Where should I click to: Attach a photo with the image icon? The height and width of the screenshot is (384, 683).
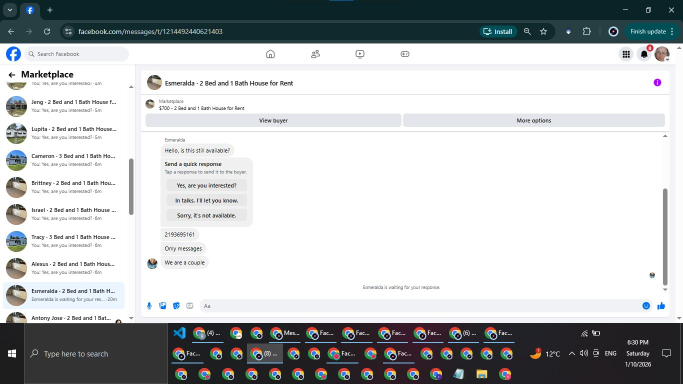pos(162,305)
